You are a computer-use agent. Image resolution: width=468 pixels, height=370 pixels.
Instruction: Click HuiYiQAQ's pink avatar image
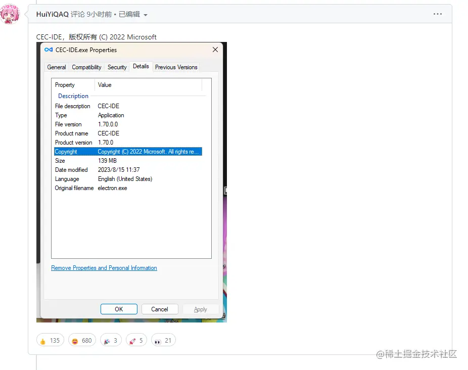click(x=10, y=14)
